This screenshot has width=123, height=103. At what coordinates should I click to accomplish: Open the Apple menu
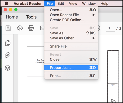tap(6, 3)
